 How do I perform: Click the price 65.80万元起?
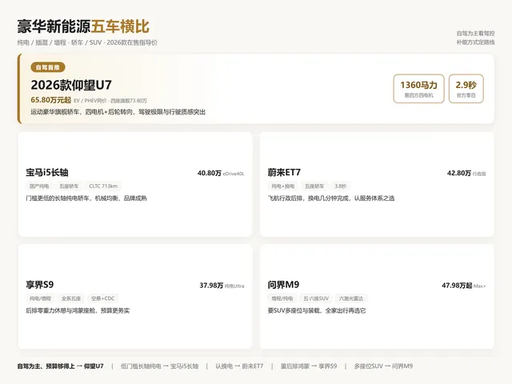click(x=50, y=100)
